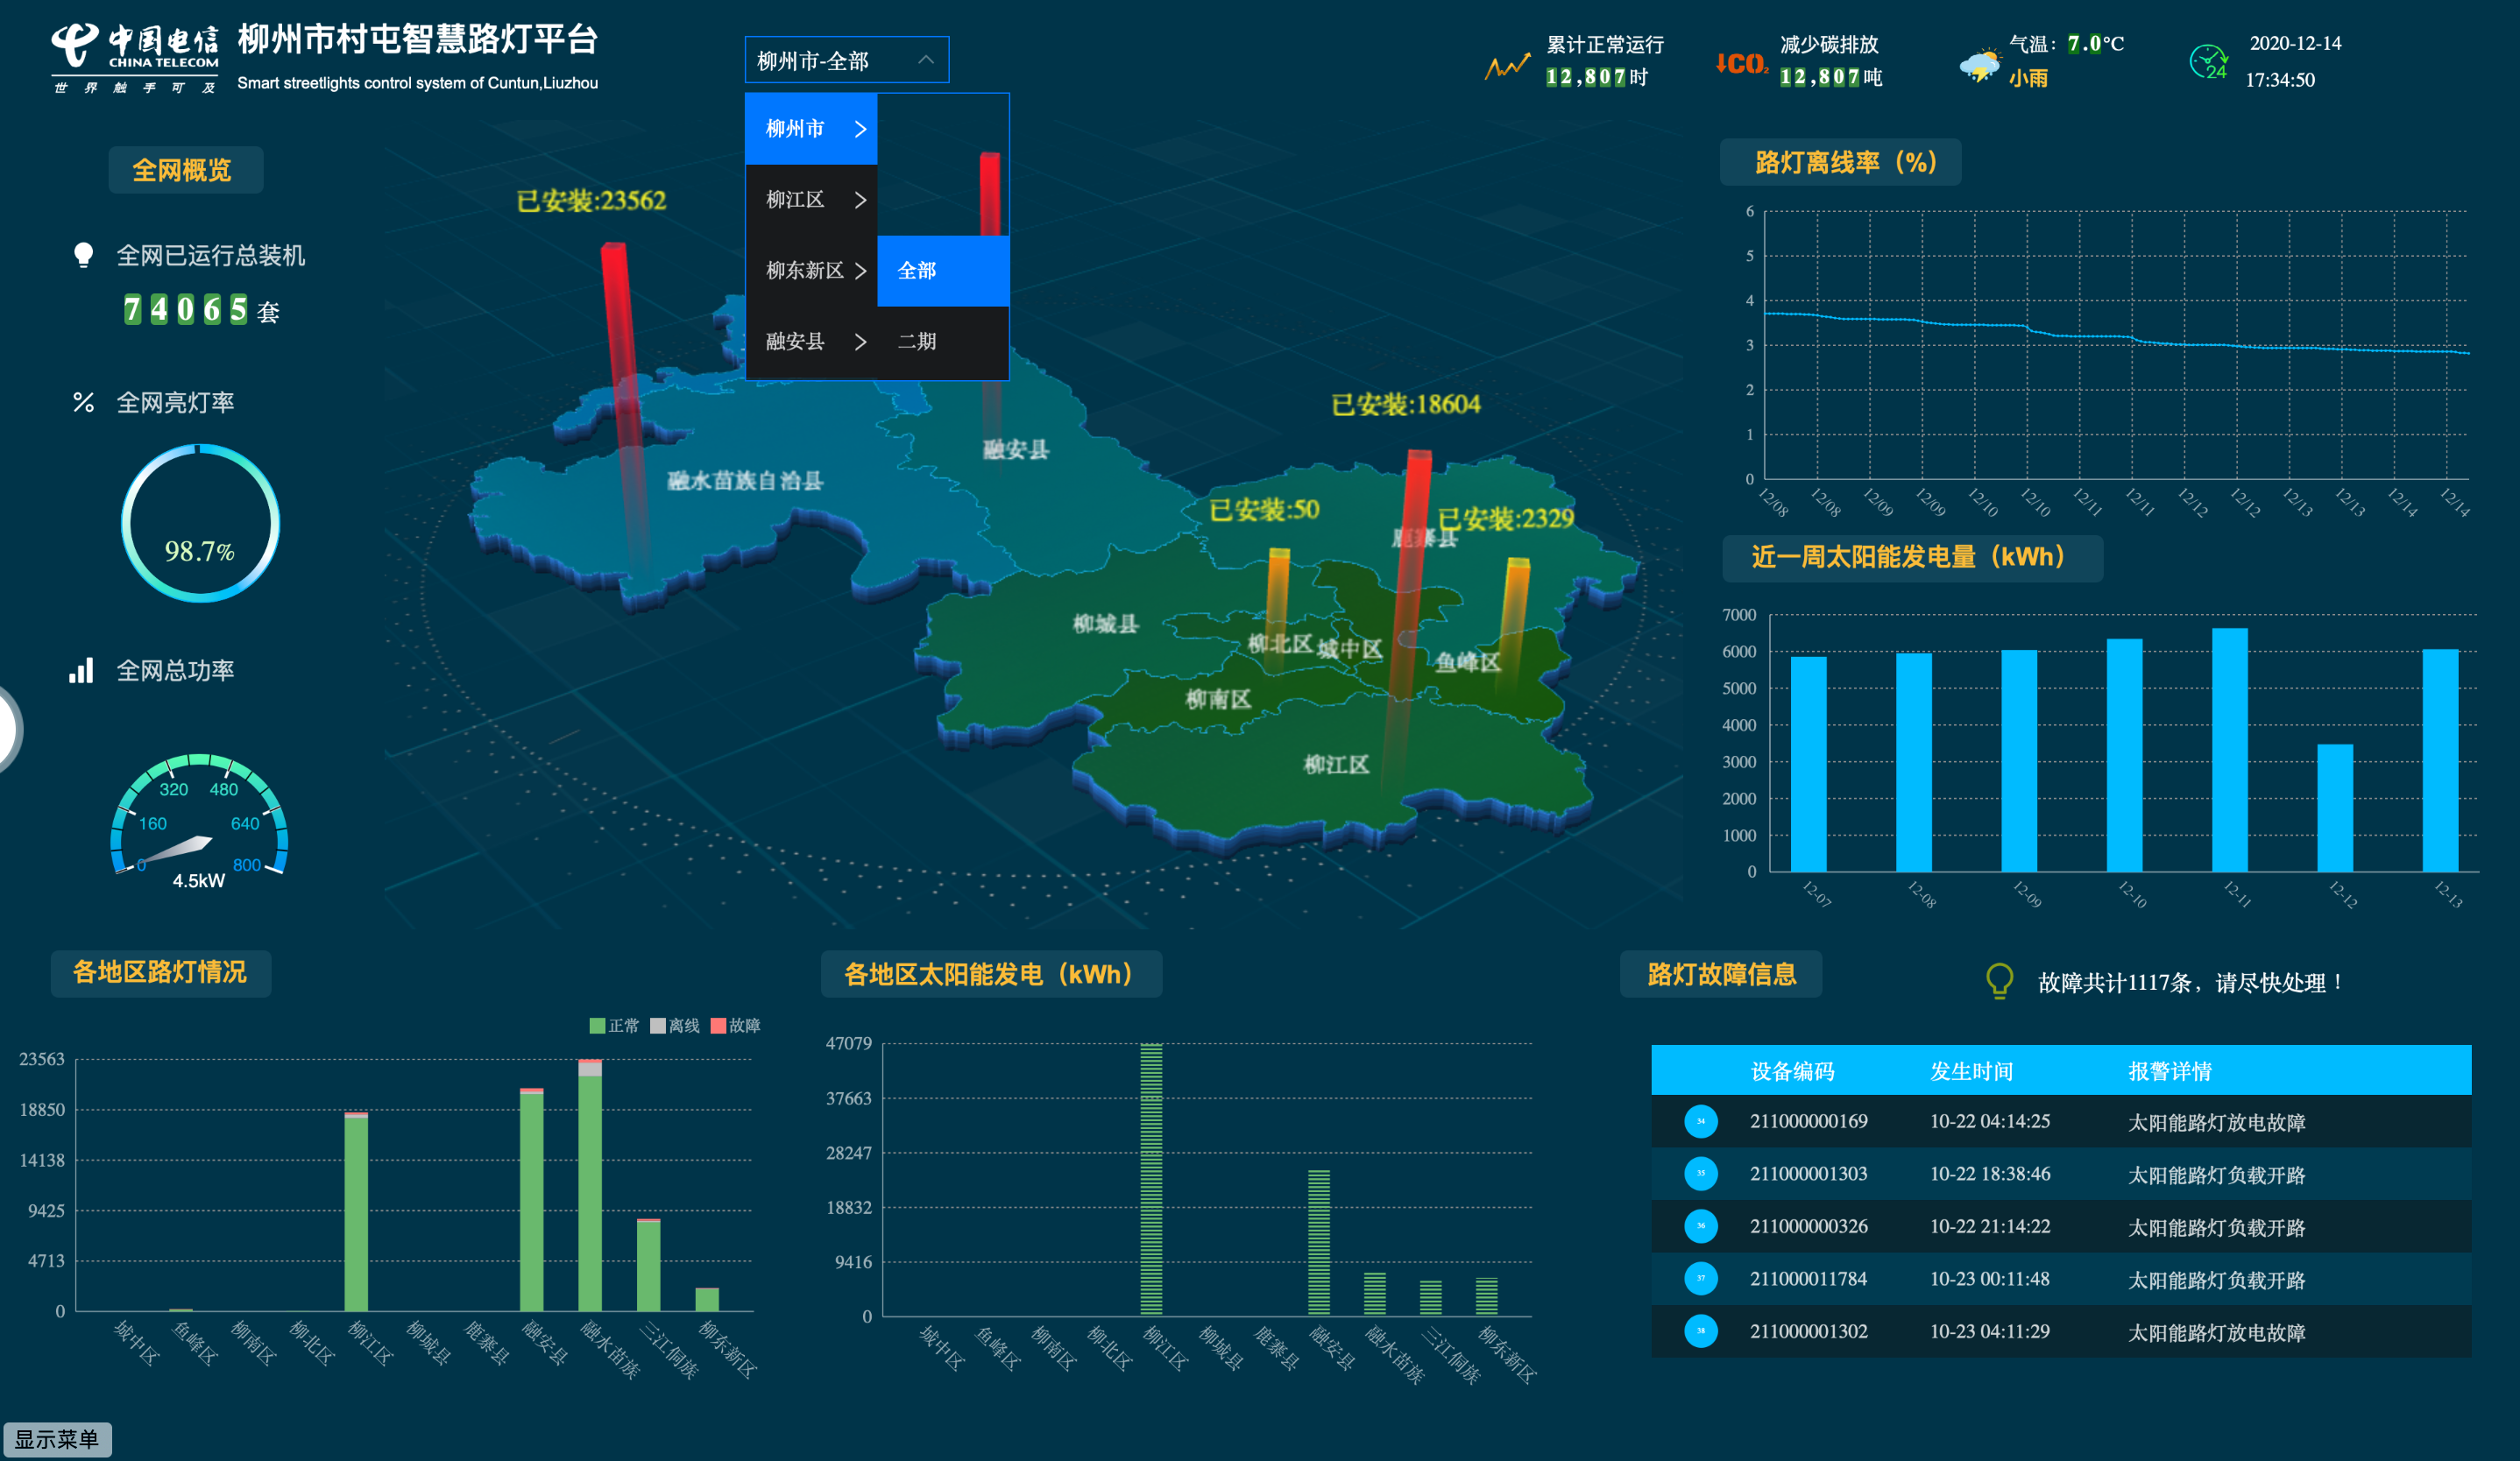Click the 显示菜单 button

point(57,1439)
